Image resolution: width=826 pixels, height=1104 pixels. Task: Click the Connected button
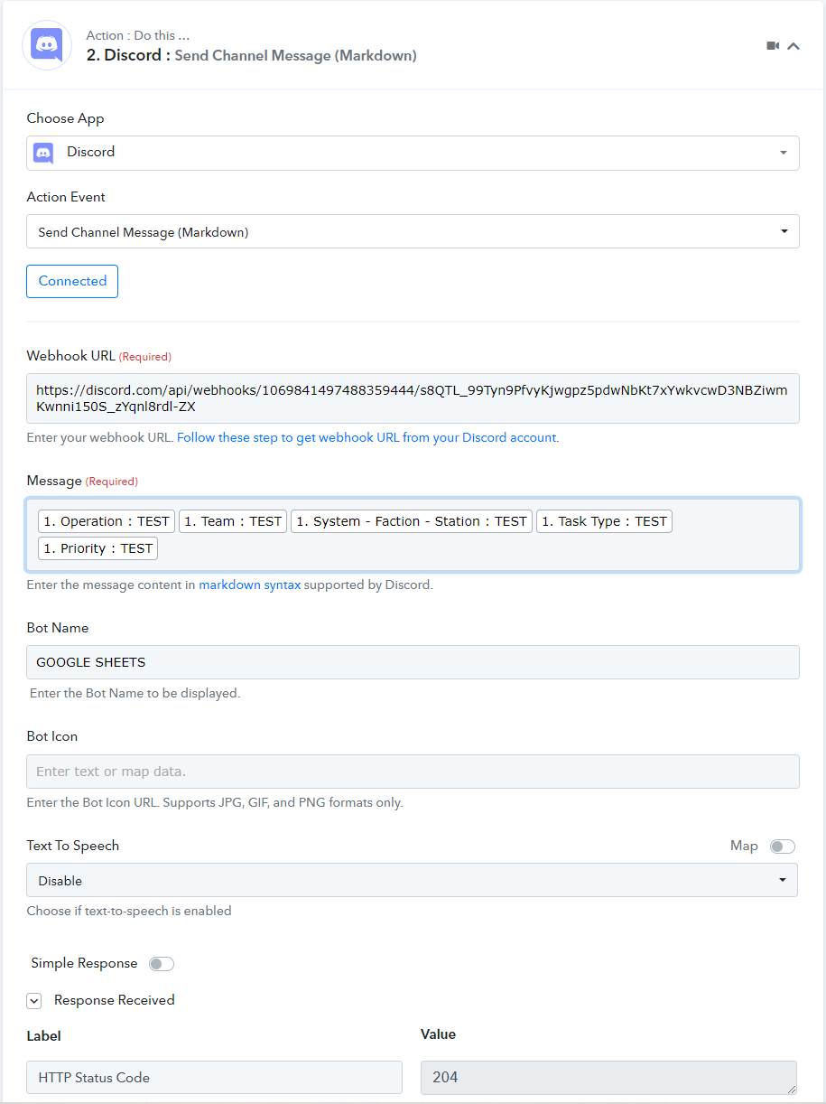click(x=72, y=281)
